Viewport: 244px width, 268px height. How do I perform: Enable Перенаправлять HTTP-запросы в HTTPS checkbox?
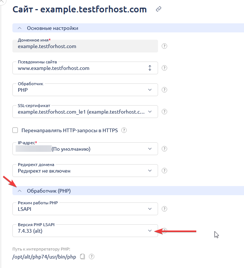click(x=15, y=130)
